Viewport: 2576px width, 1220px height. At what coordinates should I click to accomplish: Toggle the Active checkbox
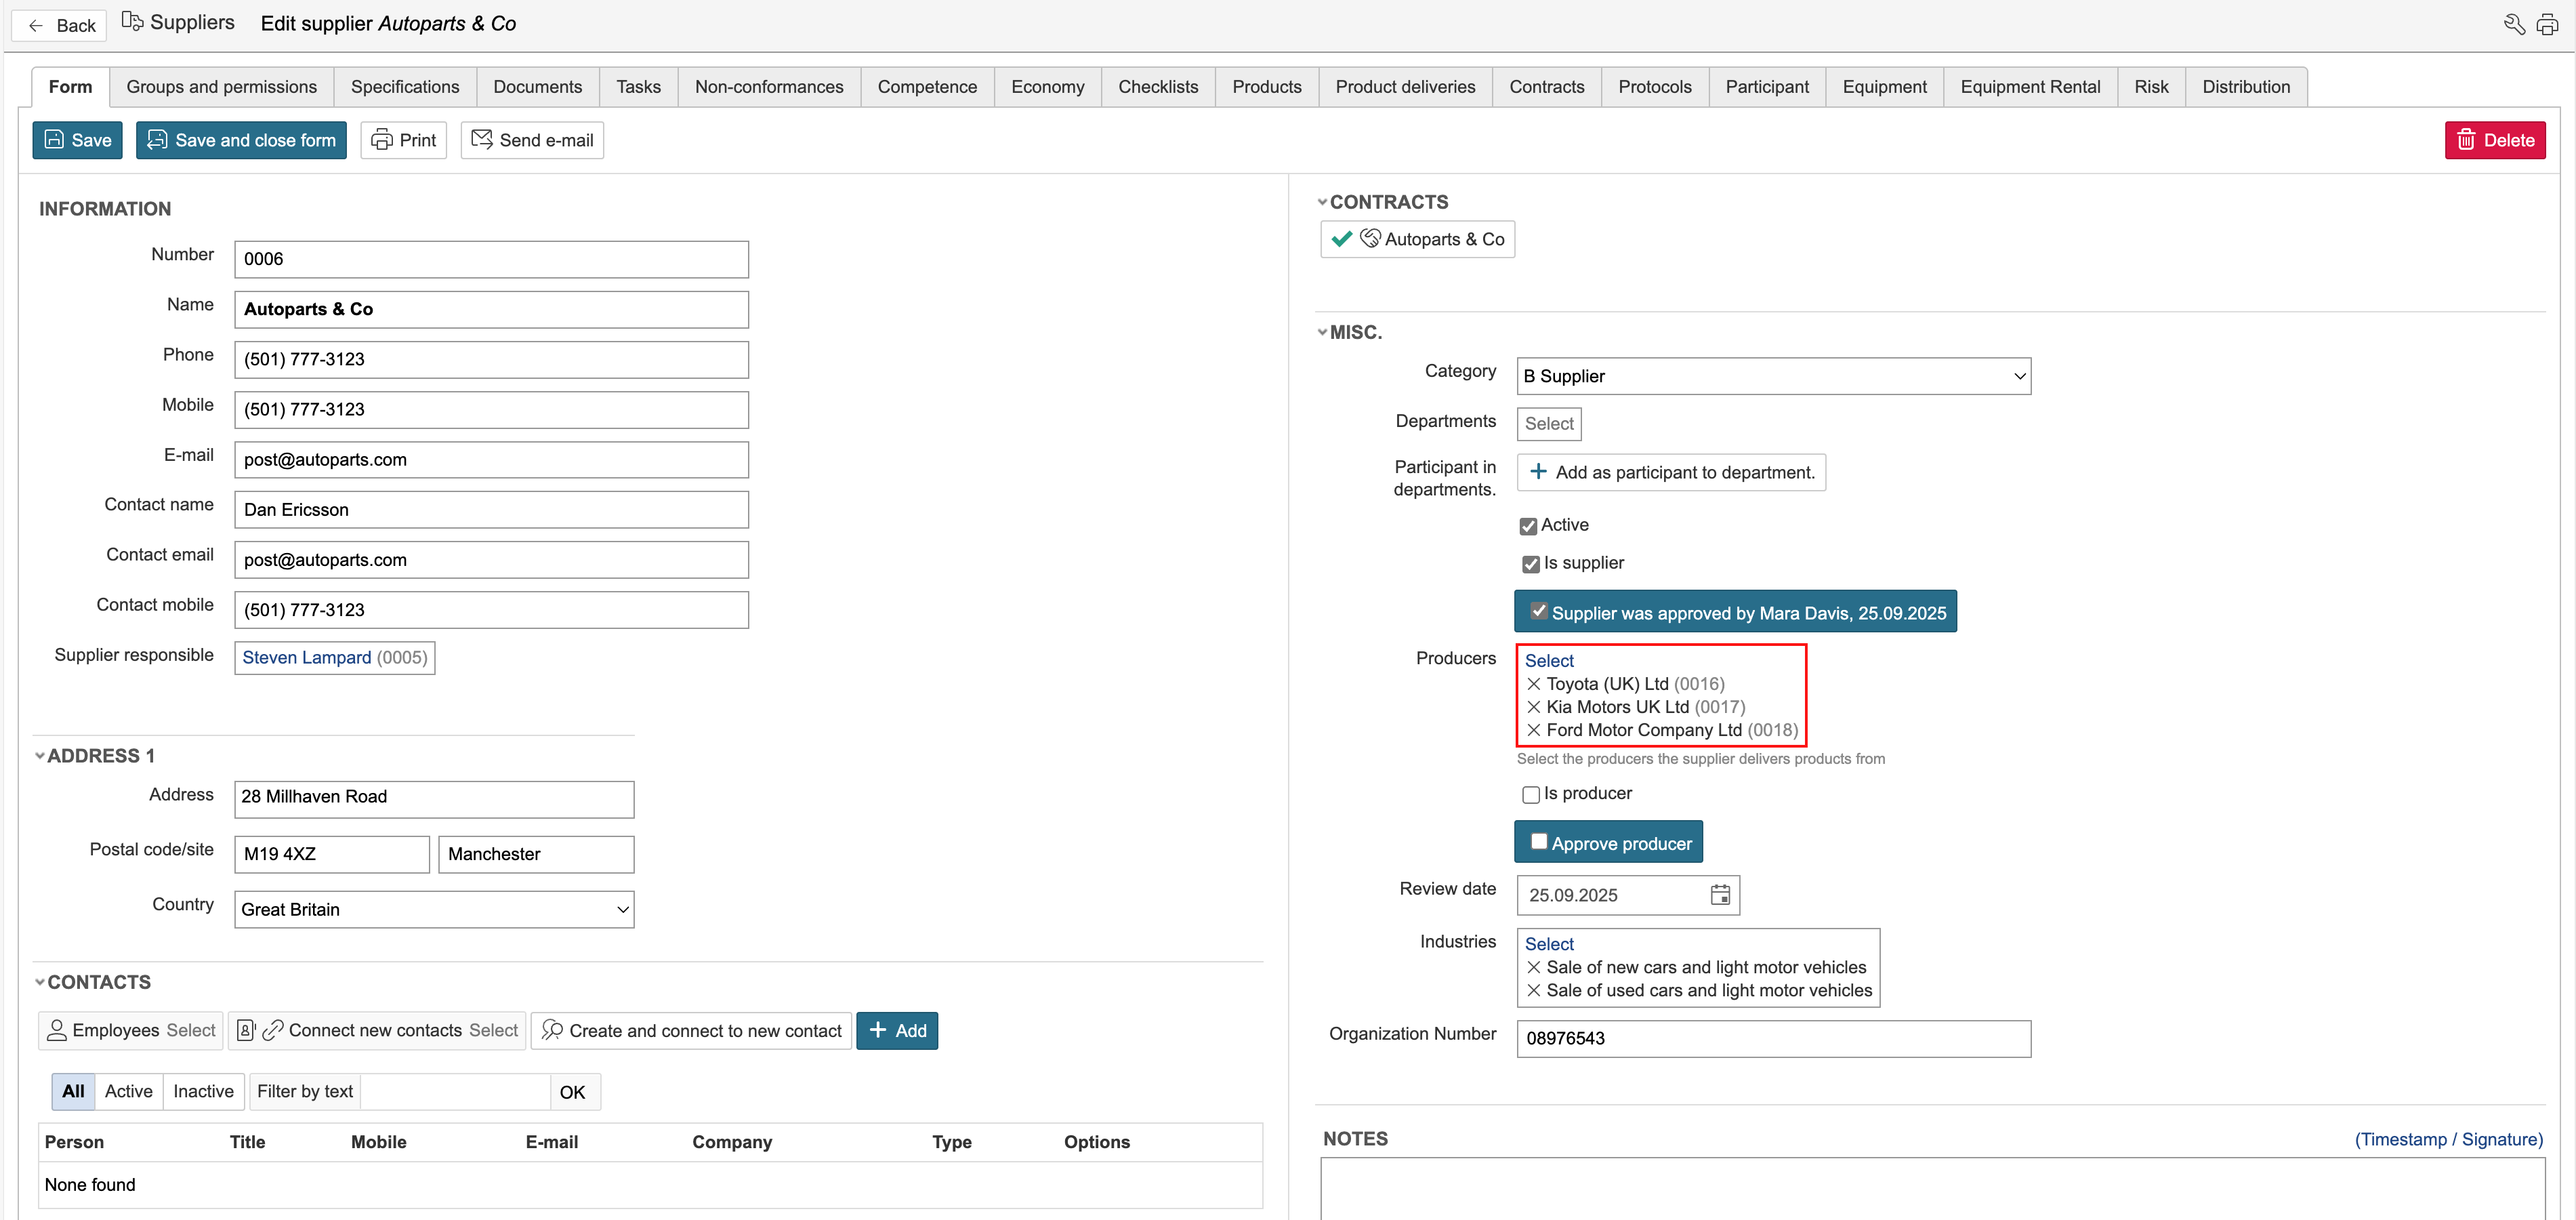pyautogui.click(x=1528, y=526)
